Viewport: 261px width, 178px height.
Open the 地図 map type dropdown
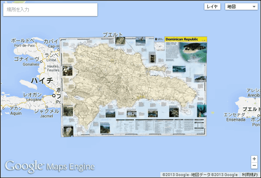(241, 7)
